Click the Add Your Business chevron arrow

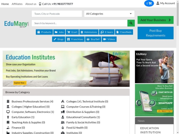[x=170, y=20]
